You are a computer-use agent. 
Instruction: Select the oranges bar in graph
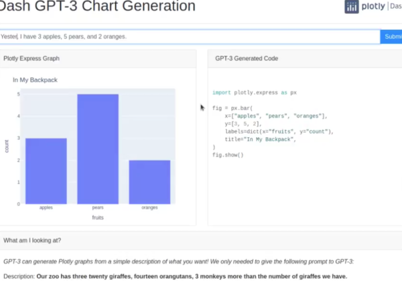pos(149,181)
